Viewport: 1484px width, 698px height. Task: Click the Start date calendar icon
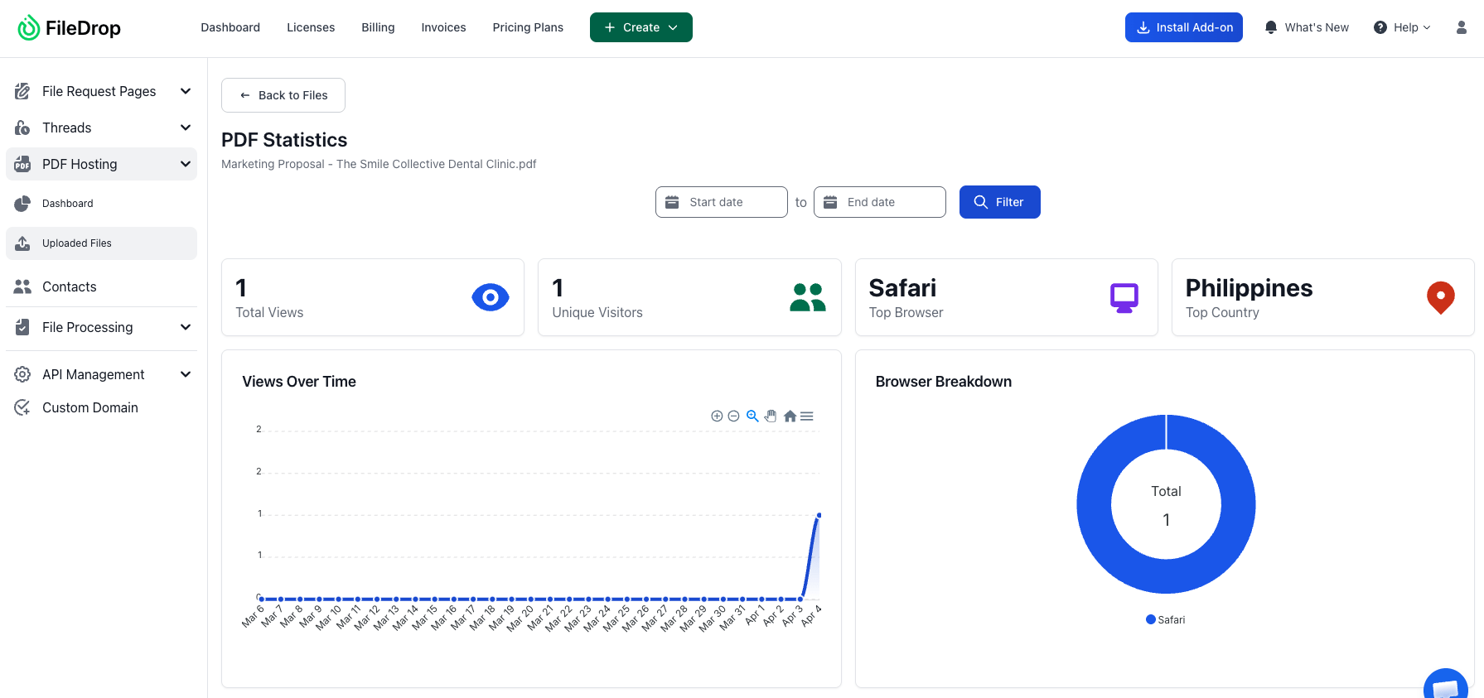coord(672,202)
